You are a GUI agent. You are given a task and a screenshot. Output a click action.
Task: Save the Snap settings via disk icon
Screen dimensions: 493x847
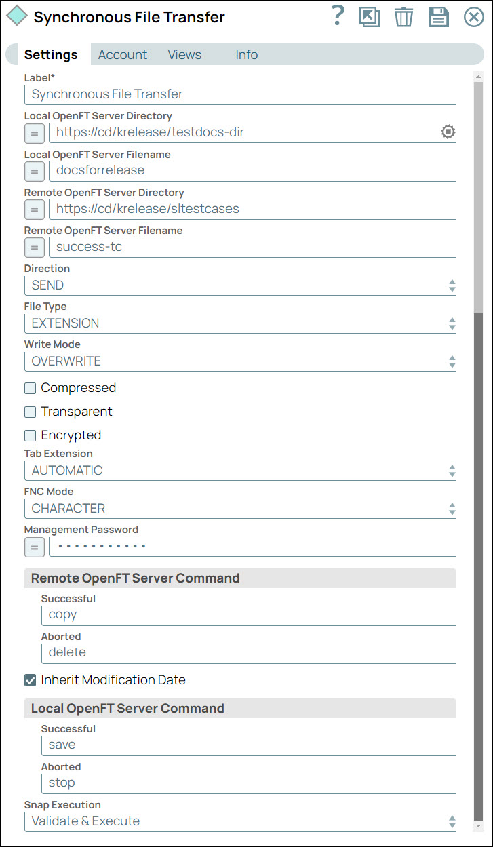point(438,17)
